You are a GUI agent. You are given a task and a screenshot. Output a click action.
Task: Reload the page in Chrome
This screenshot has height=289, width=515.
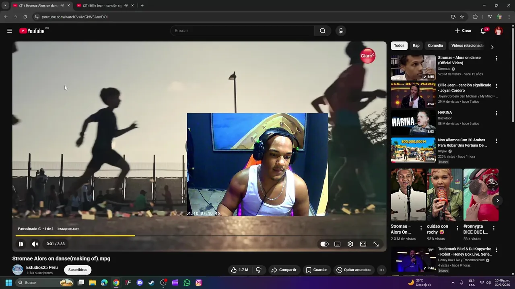[25, 17]
